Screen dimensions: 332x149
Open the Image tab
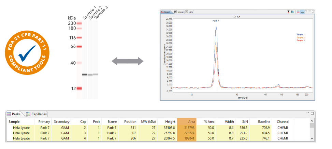click(x=179, y=12)
